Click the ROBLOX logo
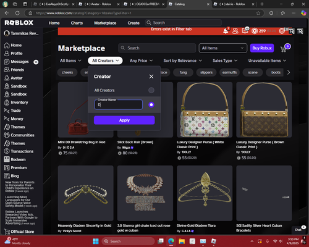Viewport: 309px width, 247px height. [19, 23]
